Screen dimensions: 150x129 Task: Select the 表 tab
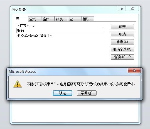pos(21,19)
